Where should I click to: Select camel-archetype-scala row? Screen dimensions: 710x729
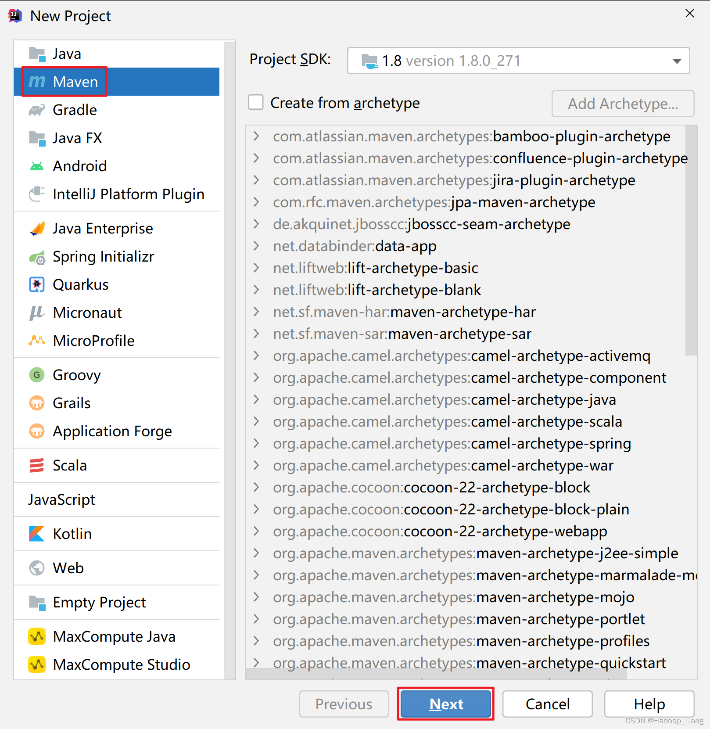pos(471,421)
